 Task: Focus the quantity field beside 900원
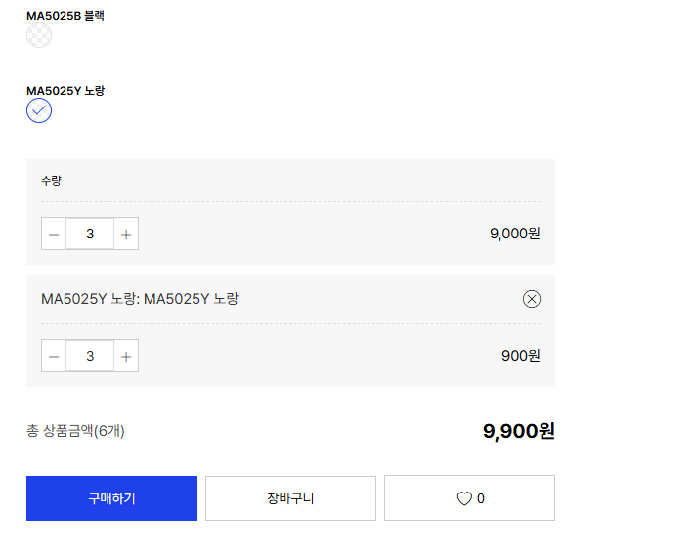[x=90, y=356]
